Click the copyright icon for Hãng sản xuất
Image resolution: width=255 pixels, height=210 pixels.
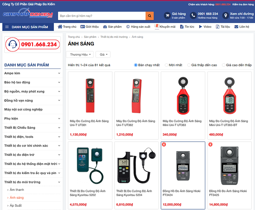point(128,27)
